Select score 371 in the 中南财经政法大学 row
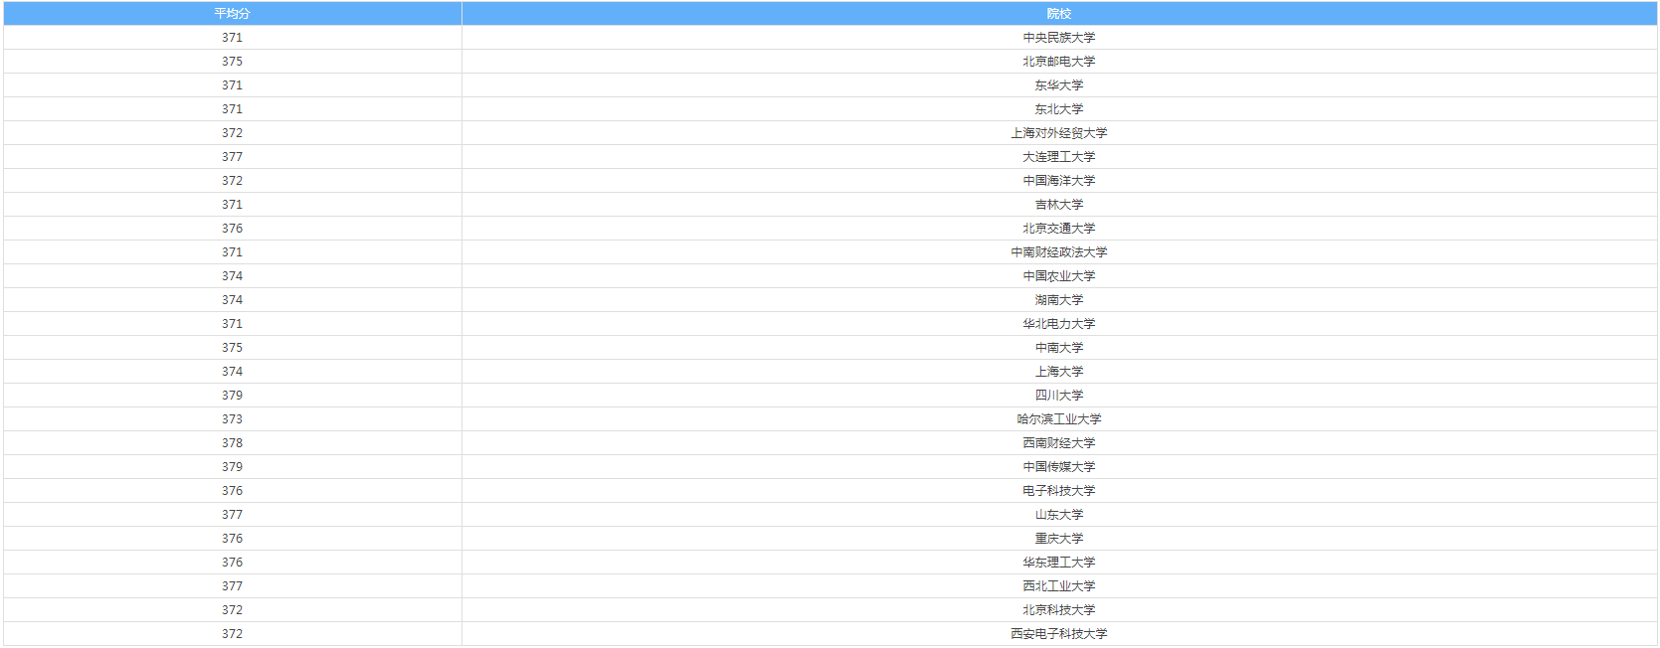Image resolution: width=1660 pixels, height=648 pixels. pyautogui.click(x=233, y=252)
